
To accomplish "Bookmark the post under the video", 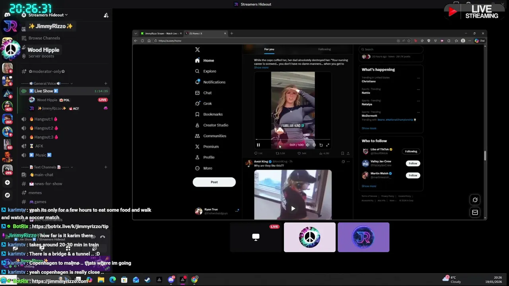I will [342, 153].
